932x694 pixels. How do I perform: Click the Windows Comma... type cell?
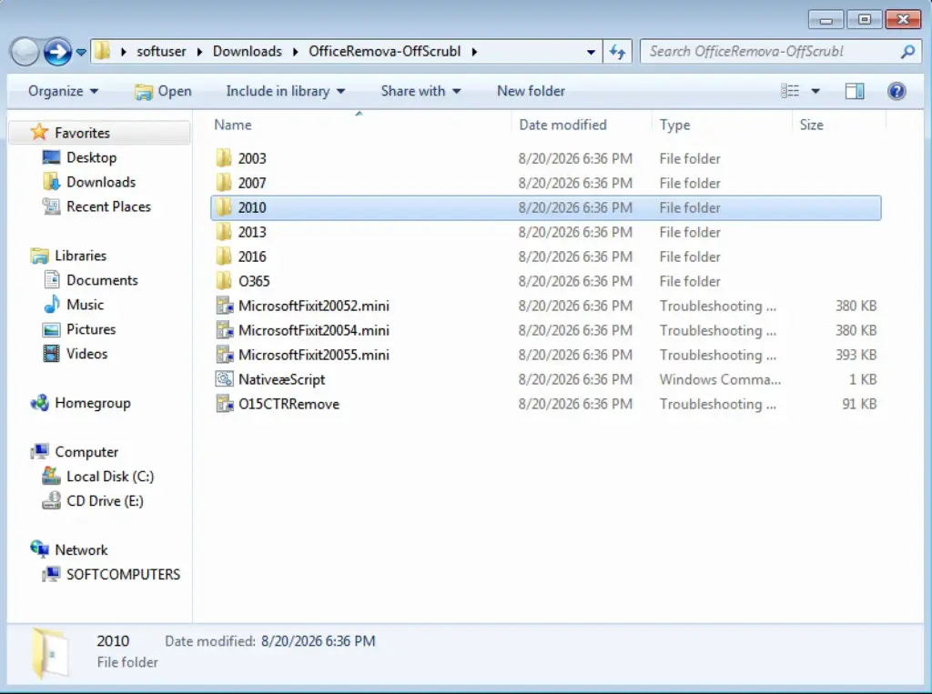pos(720,379)
